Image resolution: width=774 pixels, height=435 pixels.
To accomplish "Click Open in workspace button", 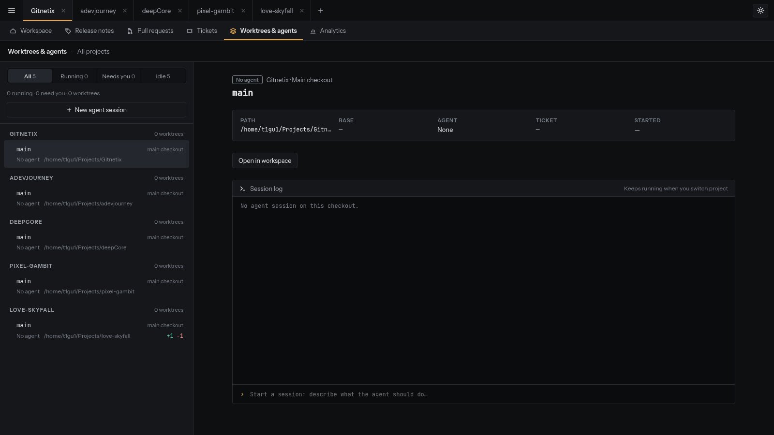I will click(x=265, y=160).
